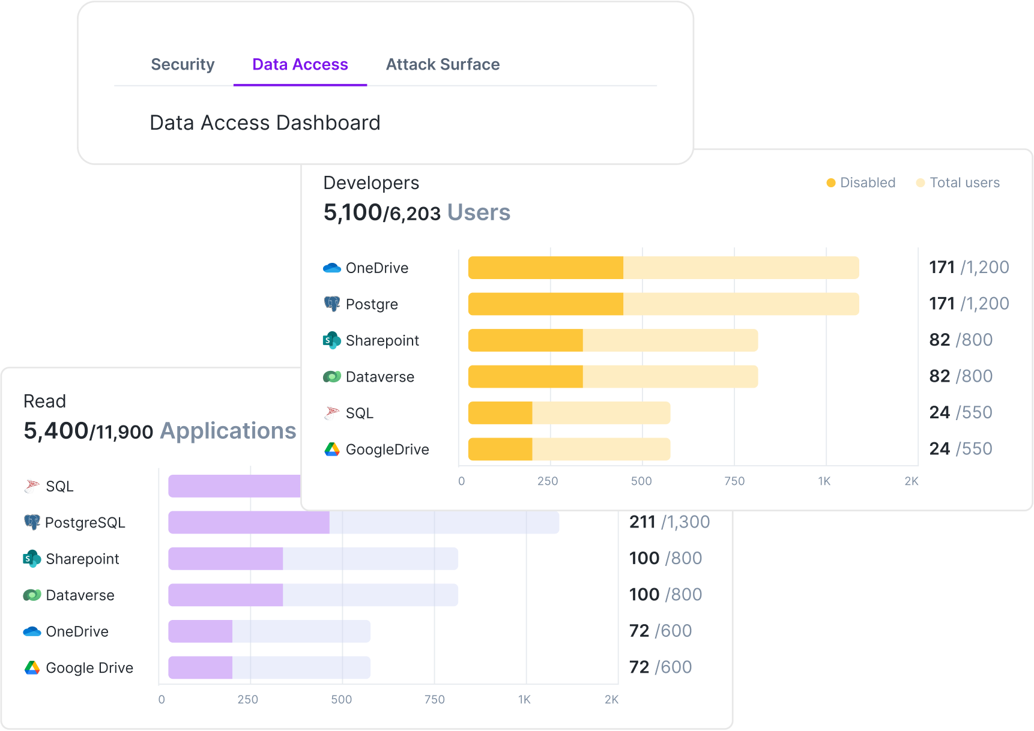Click the 5,400/11,900 Applications heading

tap(160, 431)
